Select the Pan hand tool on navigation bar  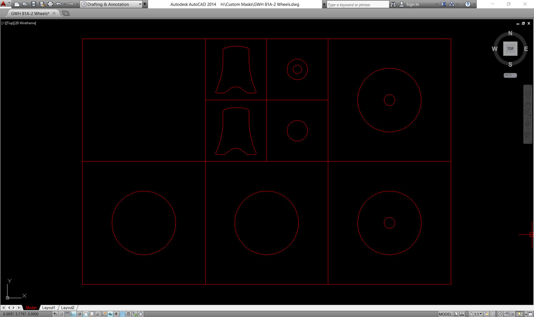coord(528,104)
